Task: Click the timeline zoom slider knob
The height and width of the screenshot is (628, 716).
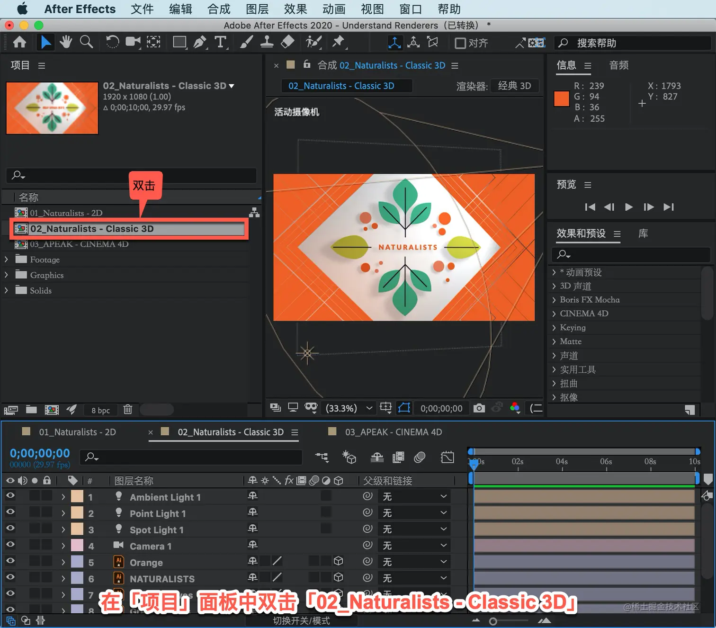Action: 493,621
